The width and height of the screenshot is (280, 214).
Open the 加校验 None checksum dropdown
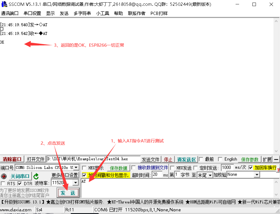coord(257,174)
